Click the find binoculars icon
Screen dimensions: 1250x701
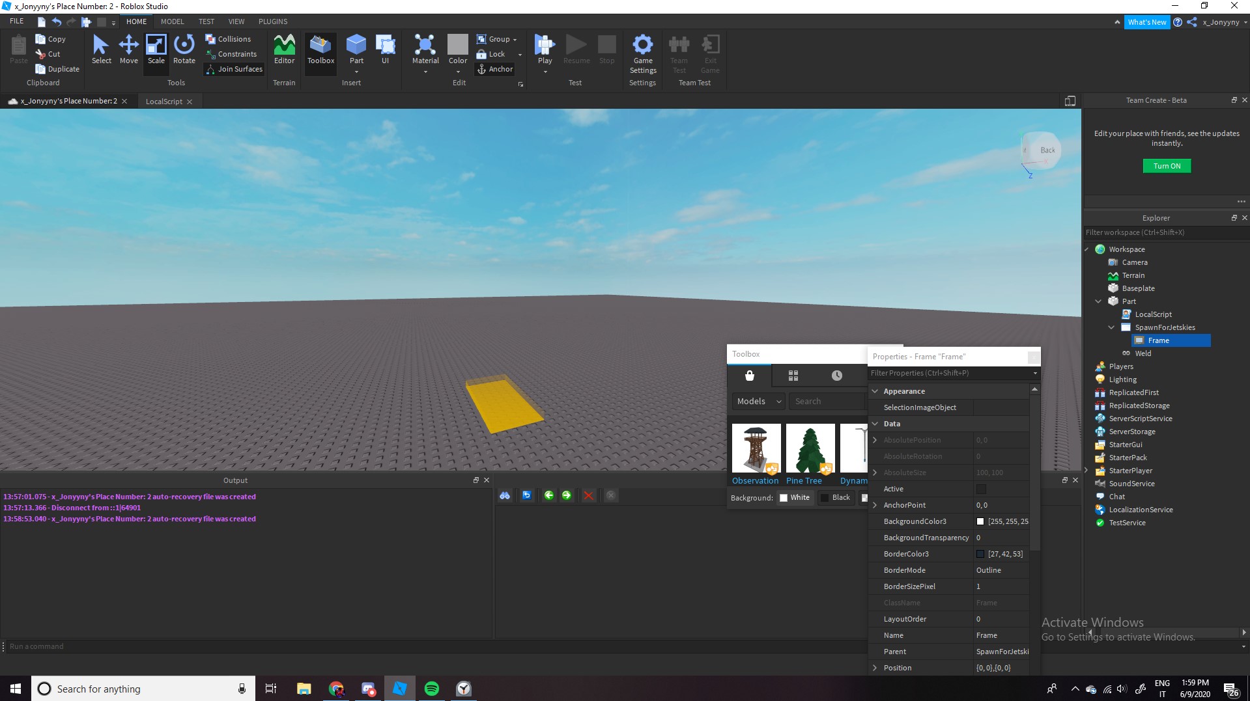pyautogui.click(x=505, y=495)
